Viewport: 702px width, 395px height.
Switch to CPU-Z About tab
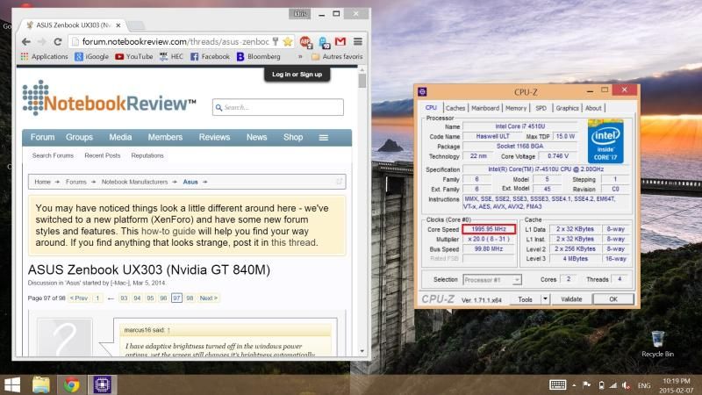point(593,108)
